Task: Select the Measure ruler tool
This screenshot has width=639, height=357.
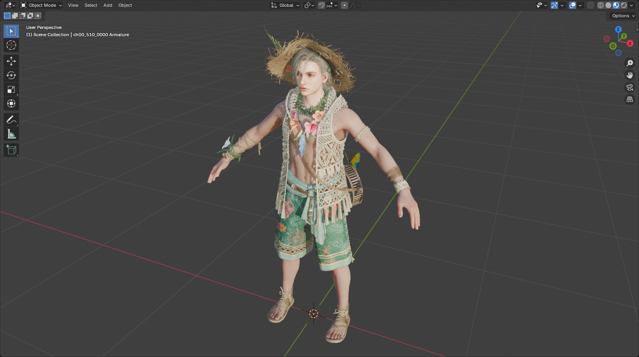Action: 11,134
